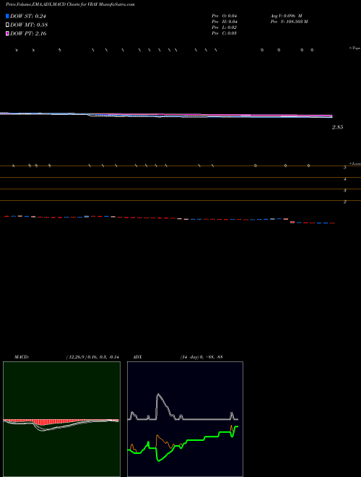The width and height of the screenshot is (361, 477).
Task: Click the 'MACD:' panel heading
Action: (x=22, y=357)
